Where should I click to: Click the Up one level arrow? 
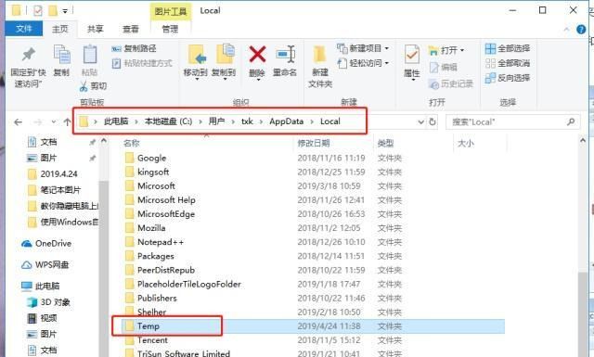(67, 121)
